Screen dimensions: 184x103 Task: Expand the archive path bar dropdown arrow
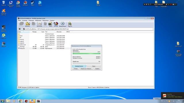tap(153, 29)
